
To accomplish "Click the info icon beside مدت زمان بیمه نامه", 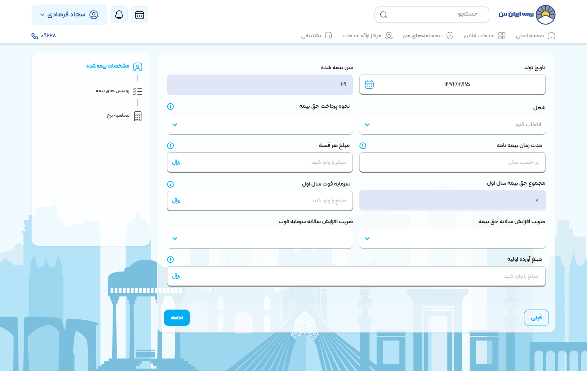I will click(363, 145).
